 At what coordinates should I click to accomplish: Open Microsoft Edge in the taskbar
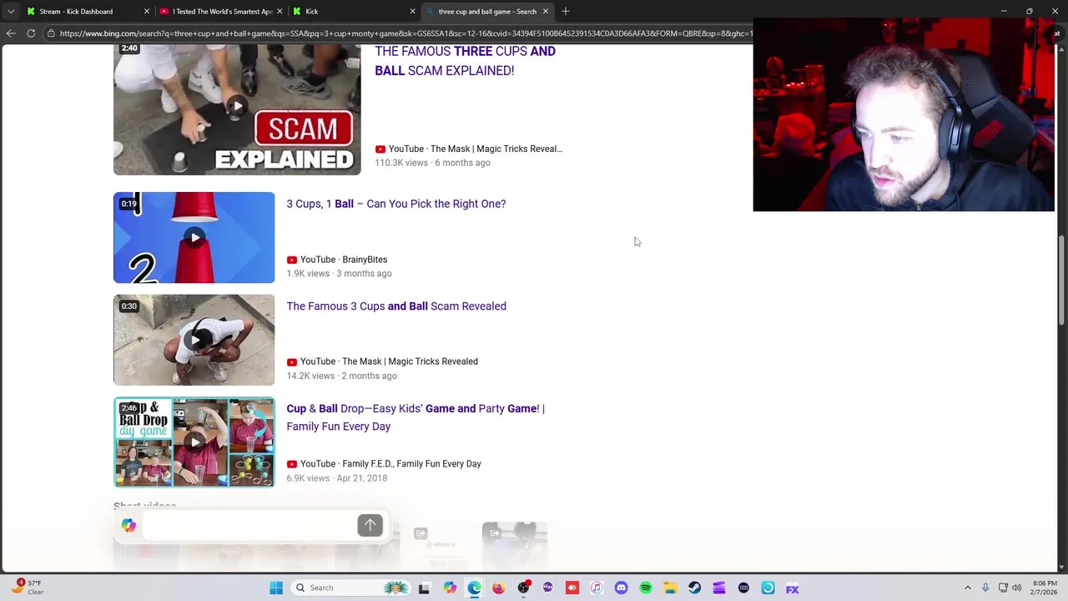click(x=474, y=588)
